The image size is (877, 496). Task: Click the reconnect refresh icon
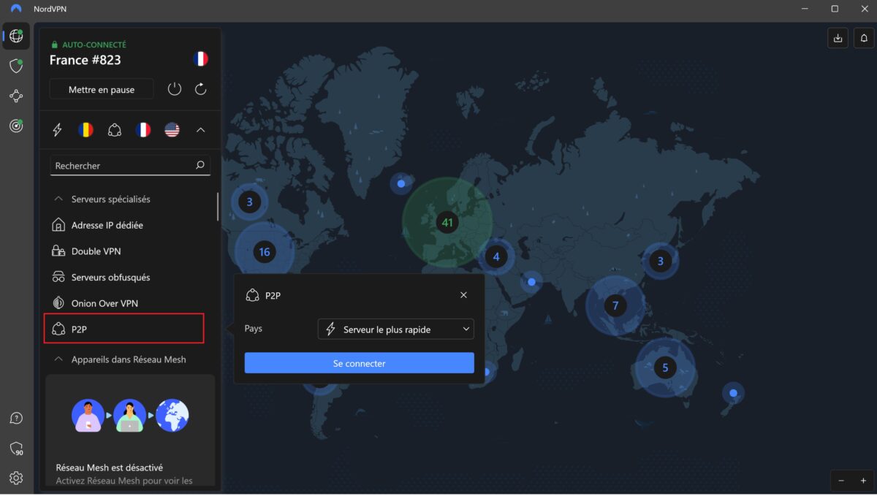(200, 89)
